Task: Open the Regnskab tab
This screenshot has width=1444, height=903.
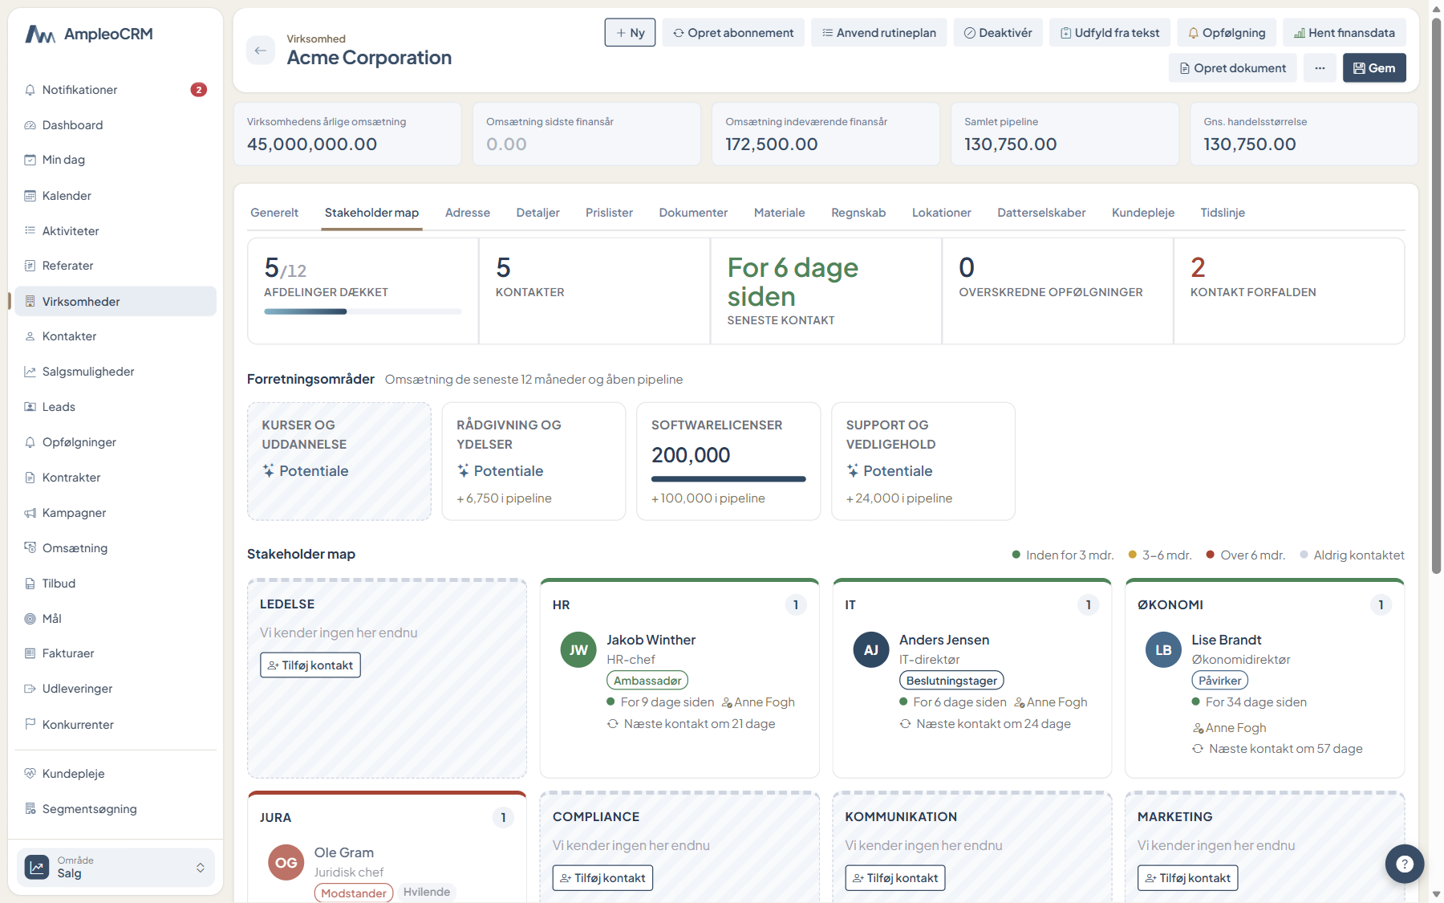Action: 858,213
